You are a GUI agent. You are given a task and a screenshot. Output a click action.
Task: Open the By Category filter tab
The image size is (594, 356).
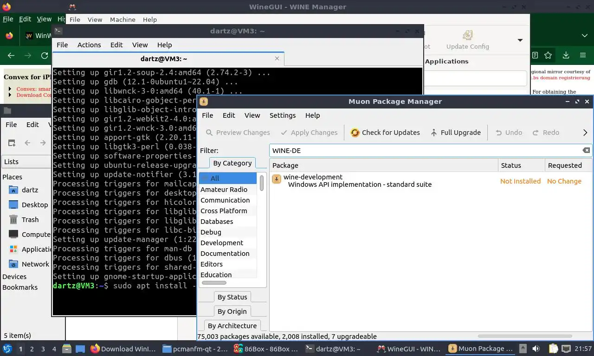pos(232,163)
